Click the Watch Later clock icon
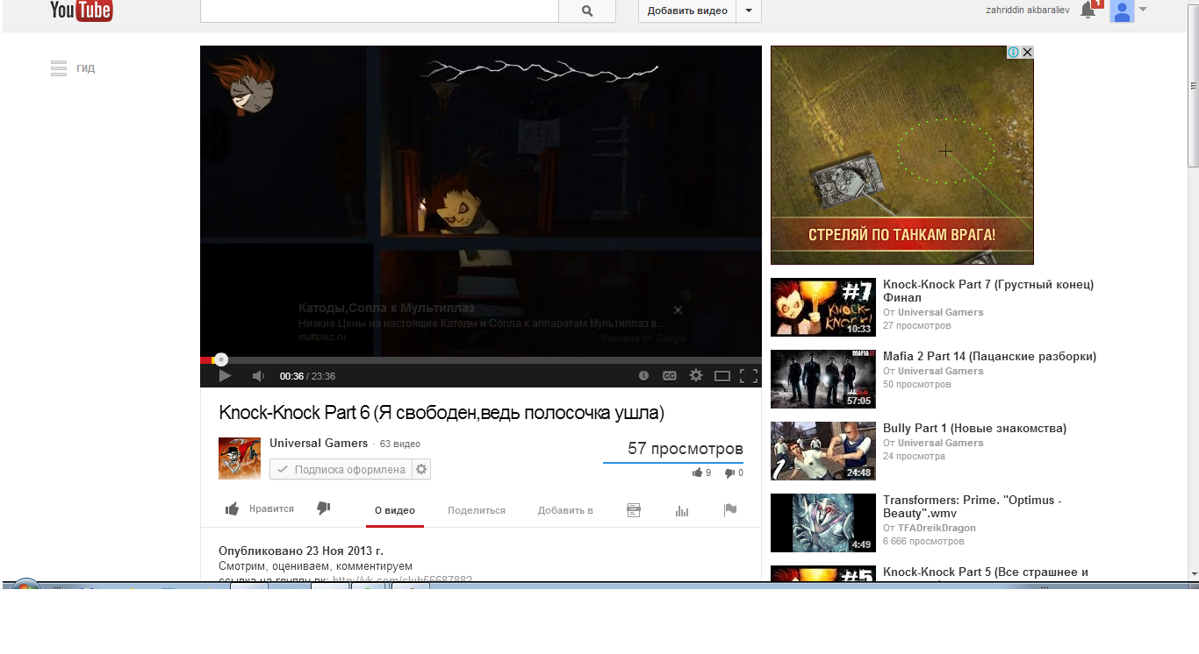Screen dimensions: 1199x654 point(643,376)
